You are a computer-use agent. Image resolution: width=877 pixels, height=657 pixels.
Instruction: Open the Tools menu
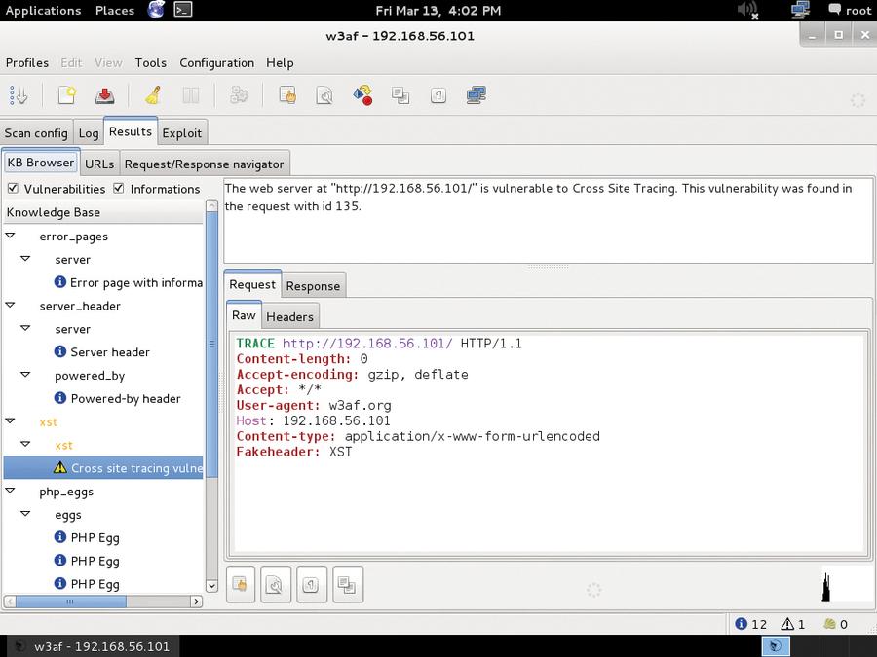150,63
